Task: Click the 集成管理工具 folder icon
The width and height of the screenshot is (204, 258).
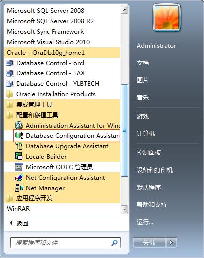Action: [10, 105]
